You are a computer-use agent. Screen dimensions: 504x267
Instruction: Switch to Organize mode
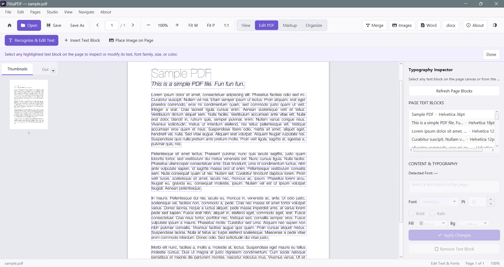[314, 25]
